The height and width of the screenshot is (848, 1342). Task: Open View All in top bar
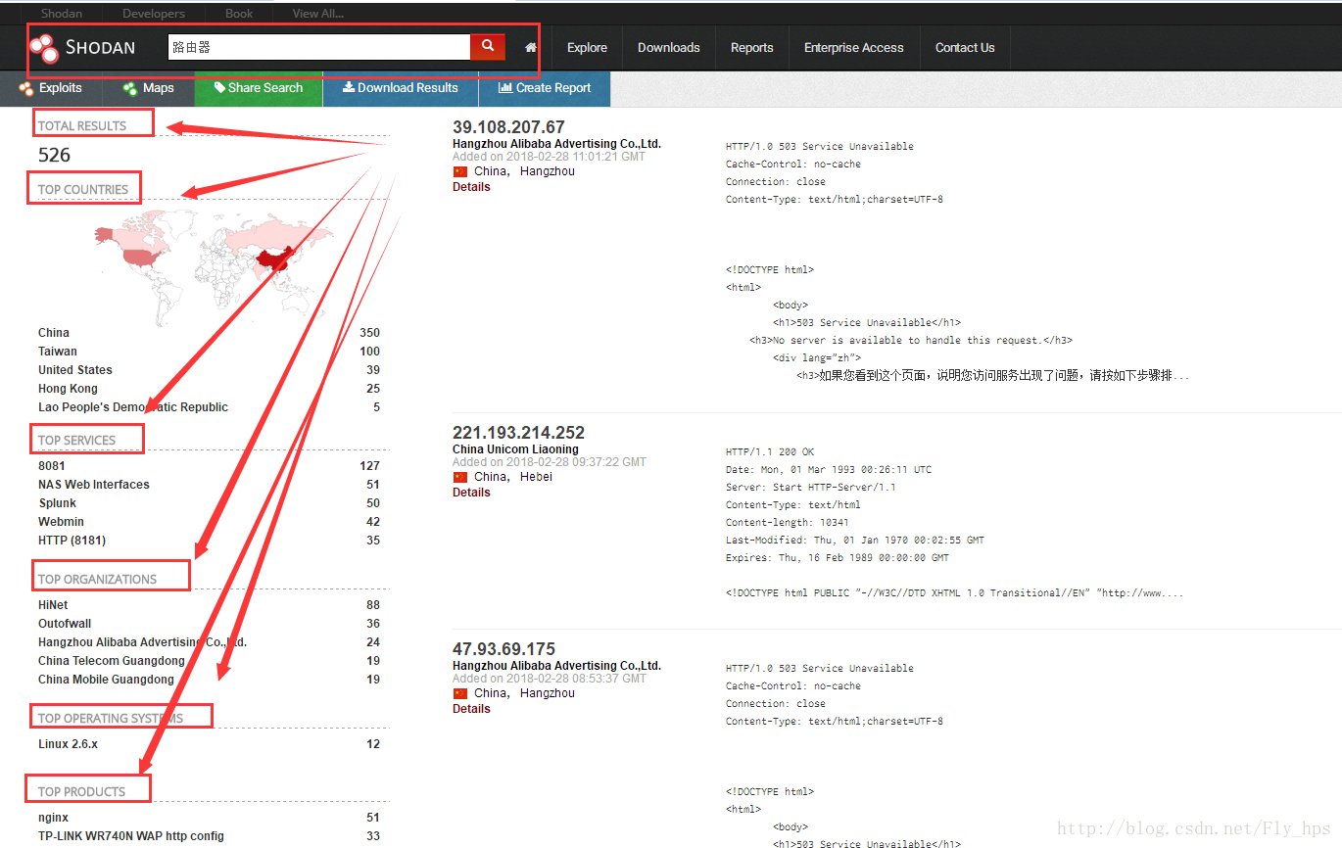pyautogui.click(x=318, y=14)
